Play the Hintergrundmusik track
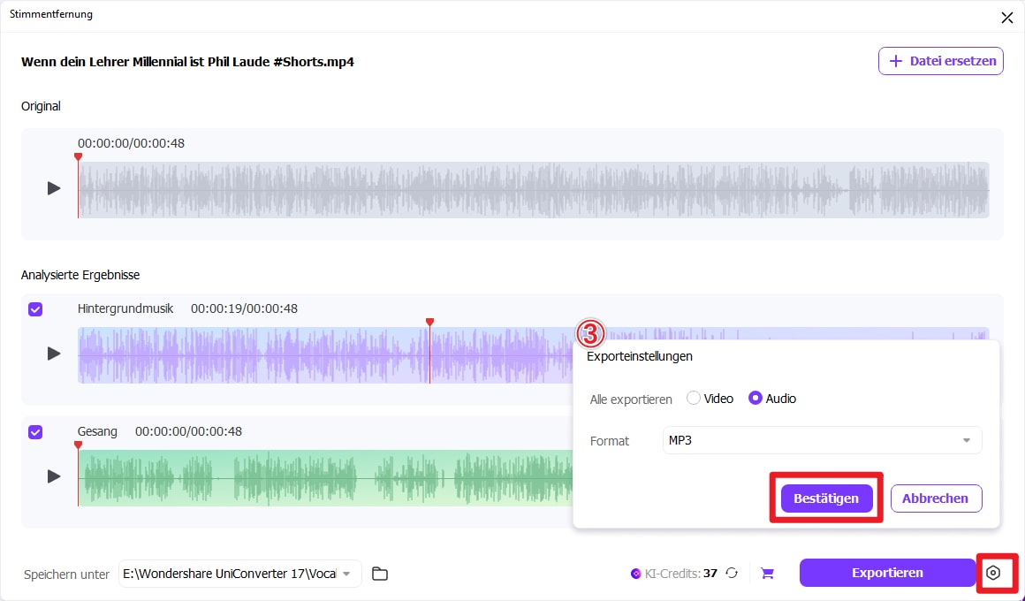Image resolution: width=1025 pixels, height=601 pixels. tap(54, 354)
